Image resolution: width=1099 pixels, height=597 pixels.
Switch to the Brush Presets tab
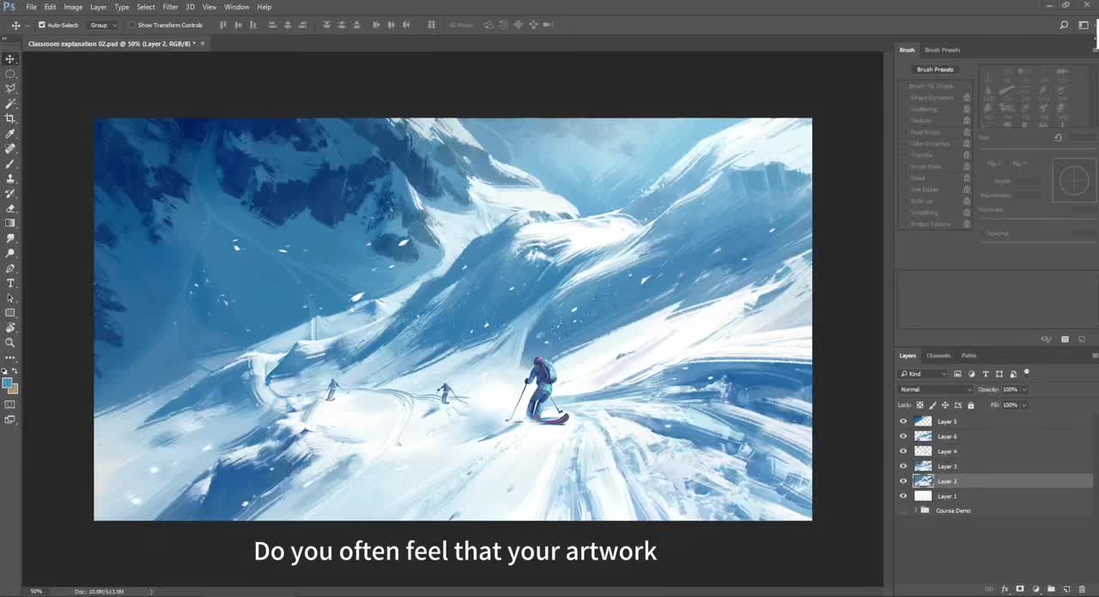pos(942,50)
